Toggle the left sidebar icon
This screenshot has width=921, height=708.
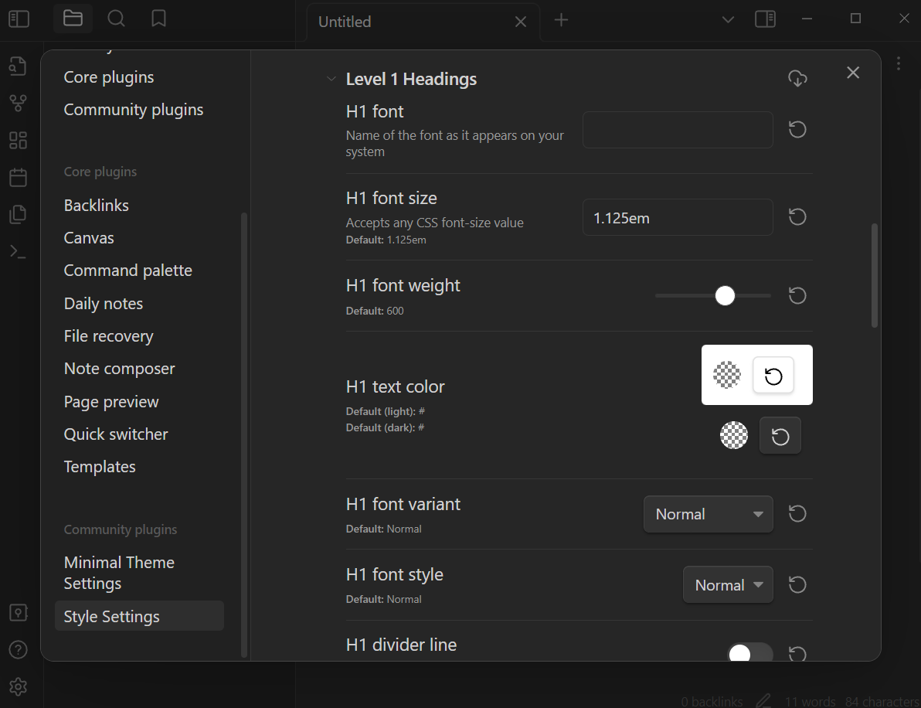click(x=19, y=19)
